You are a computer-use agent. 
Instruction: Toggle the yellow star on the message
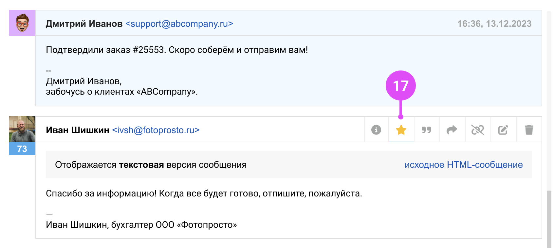[x=401, y=130]
